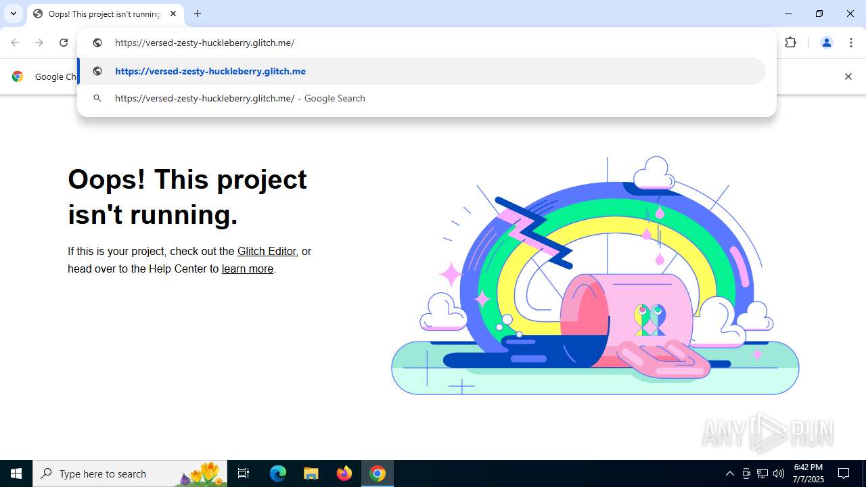Select the 'Oops! This project isn't running' tab
This screenshot has height=487, width=866.
[105, 14]
